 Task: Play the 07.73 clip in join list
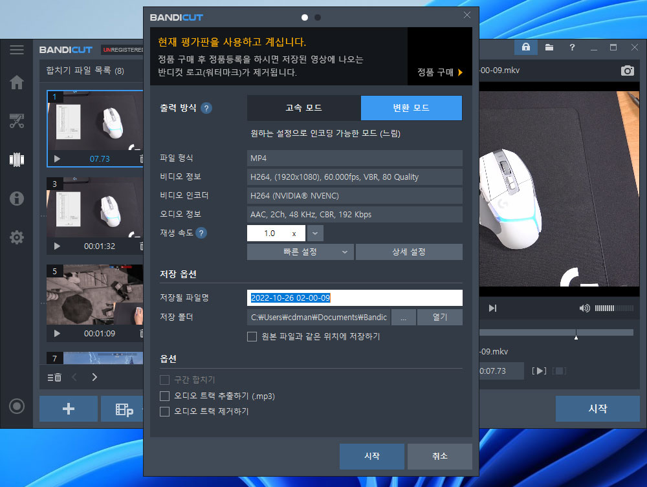[58, 158]
